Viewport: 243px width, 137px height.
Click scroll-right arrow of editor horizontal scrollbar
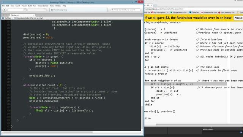(140, 132)
